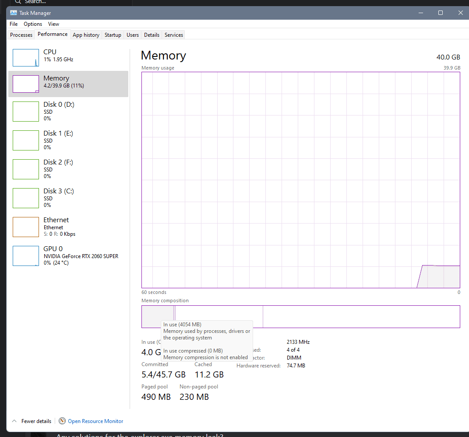Click the Ethernet S: 0 R: 0 Kbps text
469x437 pixels.
click(60, 234)
